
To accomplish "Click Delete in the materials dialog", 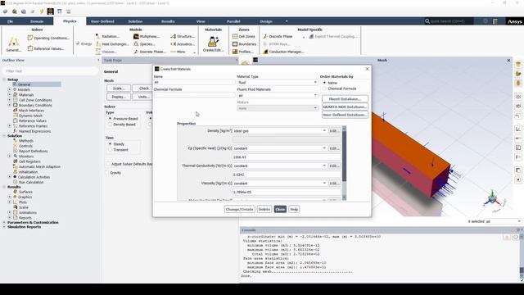I will (x=264, y=209).
